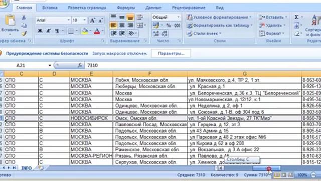
Task: Increase decimal places icon
Action: pos(156,33)
